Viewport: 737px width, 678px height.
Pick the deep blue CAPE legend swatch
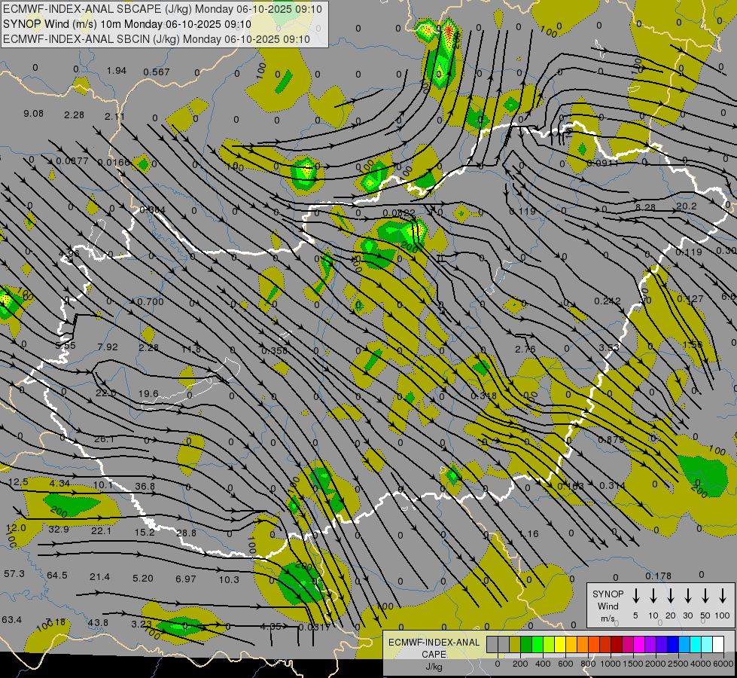tap(673, 645)
